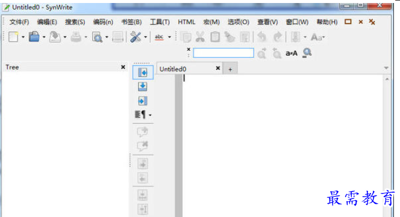Click the unindent block icon

click(x=143, y=177)
